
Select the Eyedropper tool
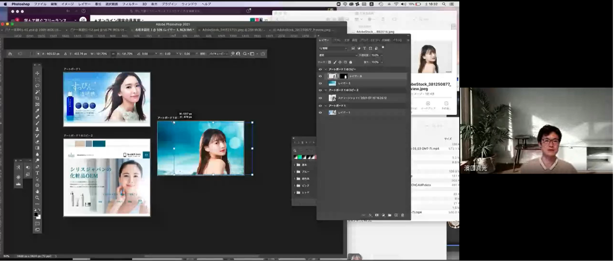click(x=37, y=111)
